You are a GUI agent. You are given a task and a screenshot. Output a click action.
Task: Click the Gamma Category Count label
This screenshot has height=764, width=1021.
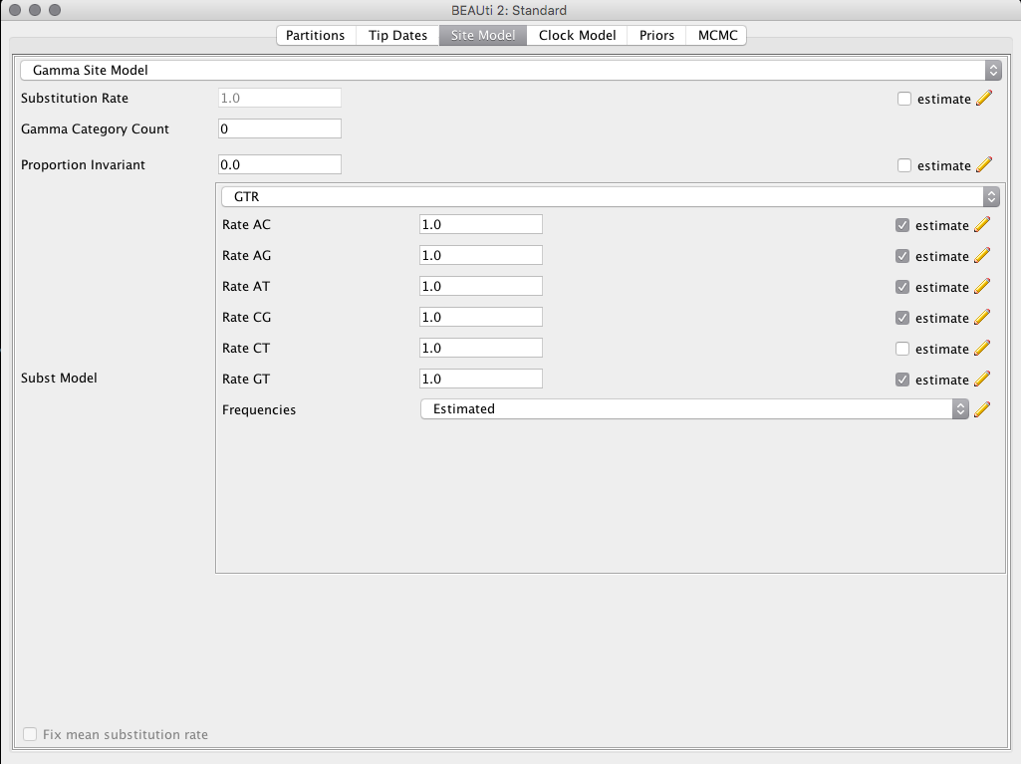(x=95, y=128)
